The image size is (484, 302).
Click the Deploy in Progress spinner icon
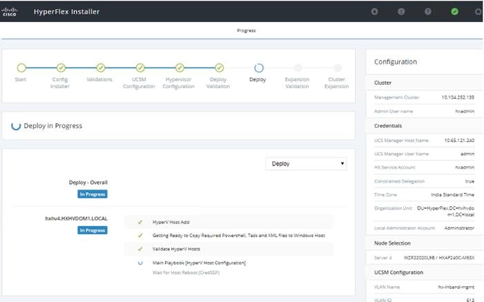click(x=16, y=125)
